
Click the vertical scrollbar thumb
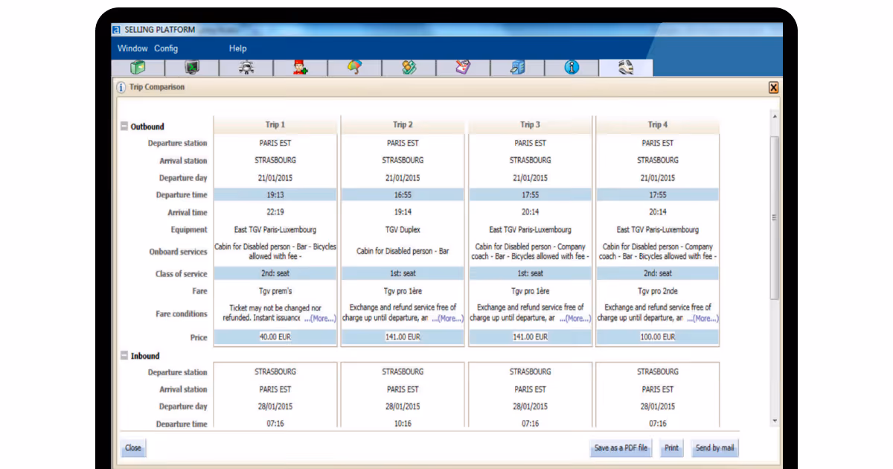click(x=775, y=217)
